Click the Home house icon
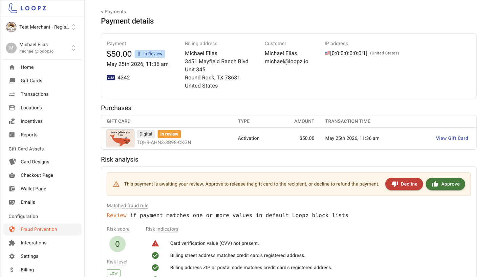Screen dimensions: 493x277 pyautogui.click(x=12, y=67)
